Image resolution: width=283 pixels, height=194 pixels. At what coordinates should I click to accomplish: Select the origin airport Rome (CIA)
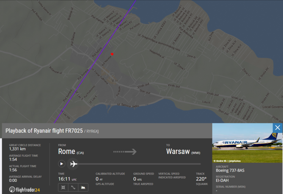tap(71, 152)
